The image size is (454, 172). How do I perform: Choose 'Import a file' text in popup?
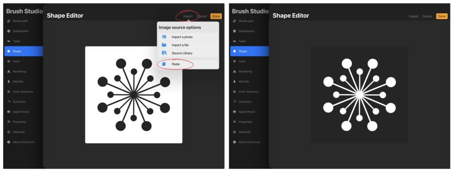[x=180, y=45]
